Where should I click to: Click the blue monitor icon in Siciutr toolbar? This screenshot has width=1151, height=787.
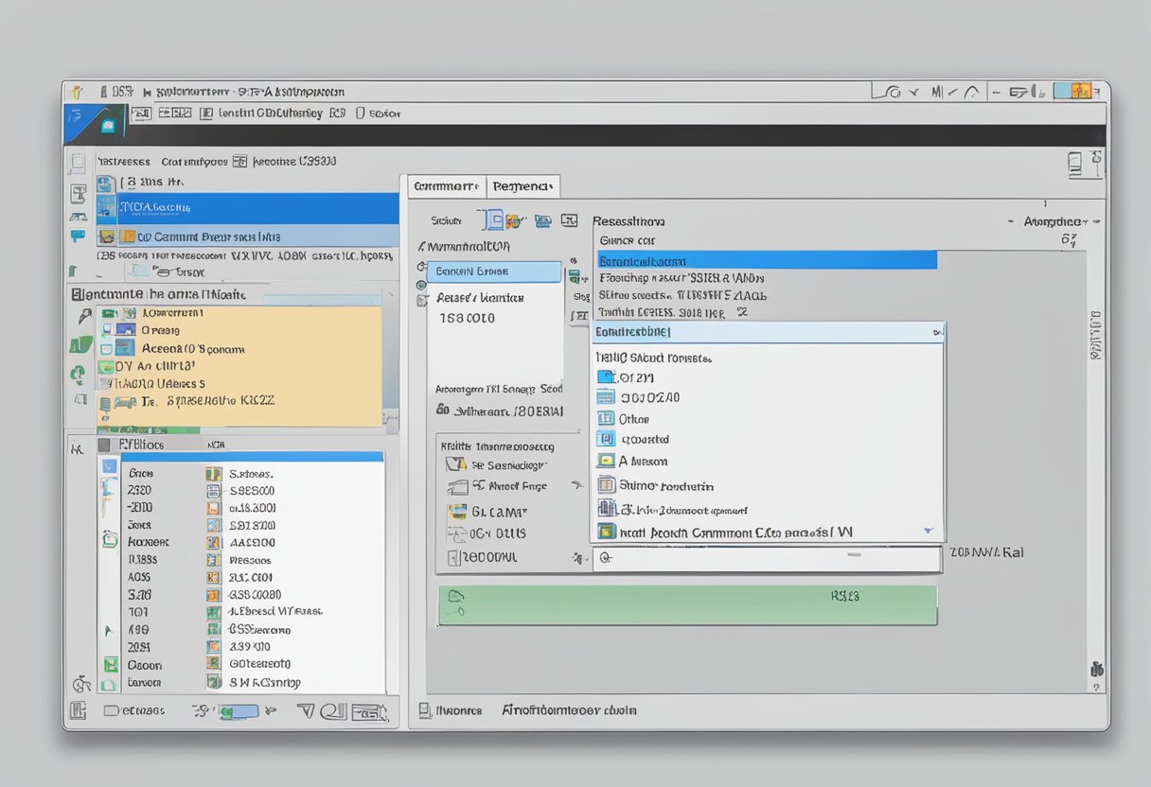pos(542,221)
